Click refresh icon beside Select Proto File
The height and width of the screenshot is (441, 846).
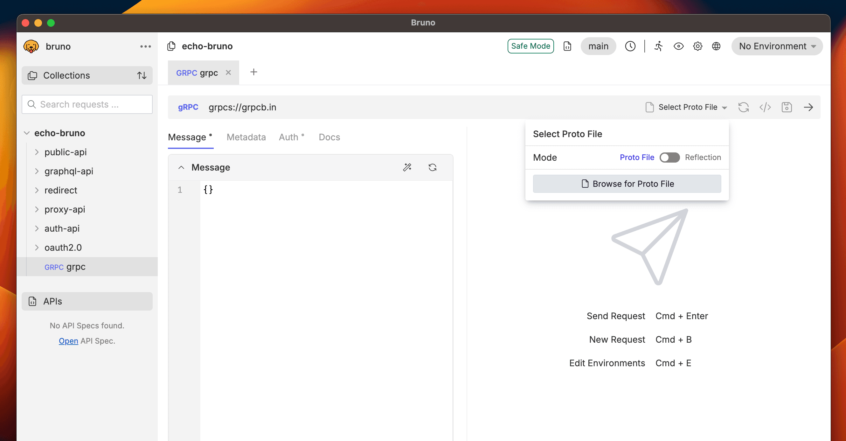point(743,107)
